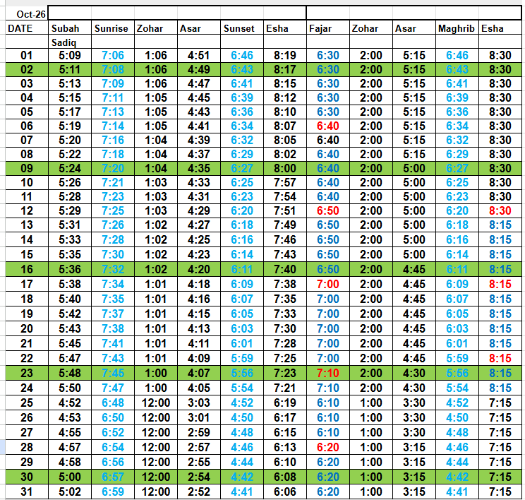The height and width of the screenshot is (500, 525).
Task: Click red Fajar 6:20 in row 28
Action: 328,447
